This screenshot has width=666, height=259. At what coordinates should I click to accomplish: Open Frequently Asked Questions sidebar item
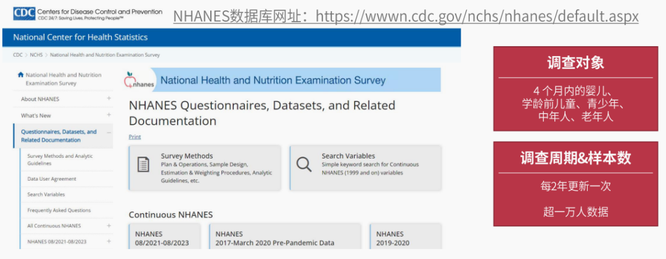click(x=59, y=210)
